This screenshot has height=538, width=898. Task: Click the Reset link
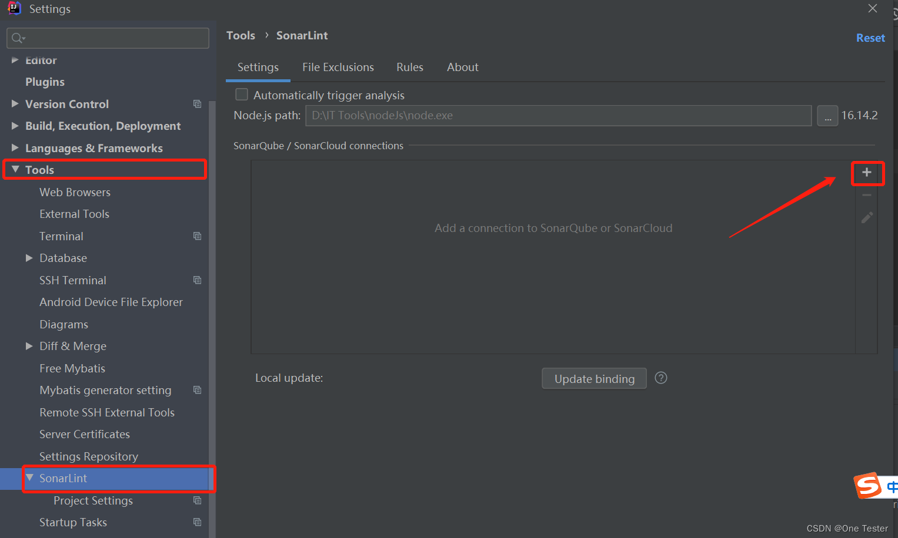click(x=870, y=38)
